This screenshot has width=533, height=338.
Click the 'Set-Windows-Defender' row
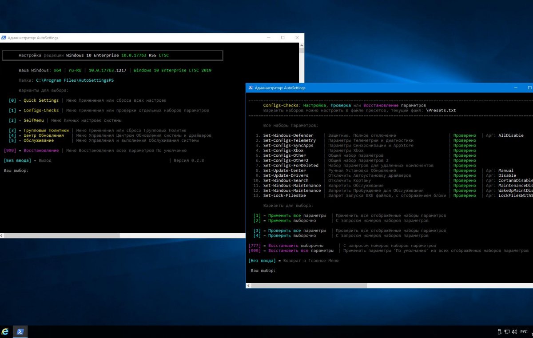(388, 135)
